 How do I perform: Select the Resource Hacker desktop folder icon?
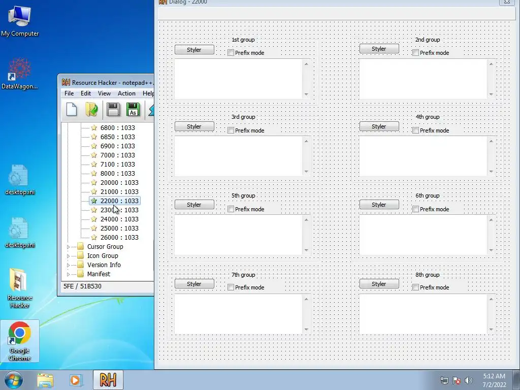click(x=20, y=288)
